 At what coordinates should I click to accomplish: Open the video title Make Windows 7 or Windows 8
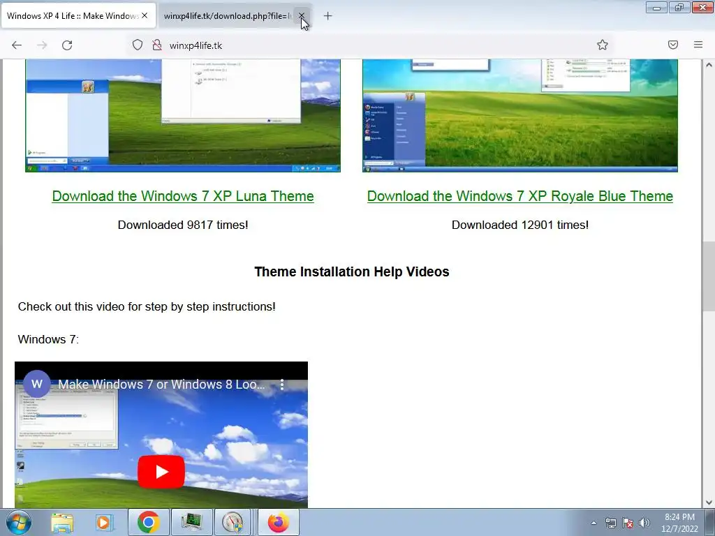pyautogui.click(x=161, y=385)
